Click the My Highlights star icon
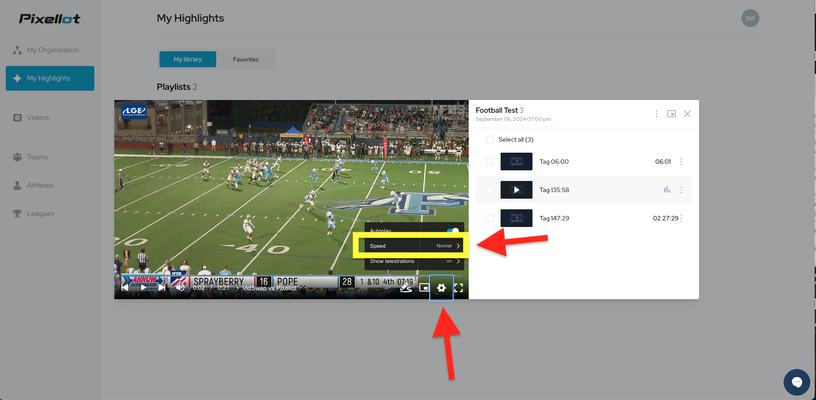 click(x=17, y=78)
